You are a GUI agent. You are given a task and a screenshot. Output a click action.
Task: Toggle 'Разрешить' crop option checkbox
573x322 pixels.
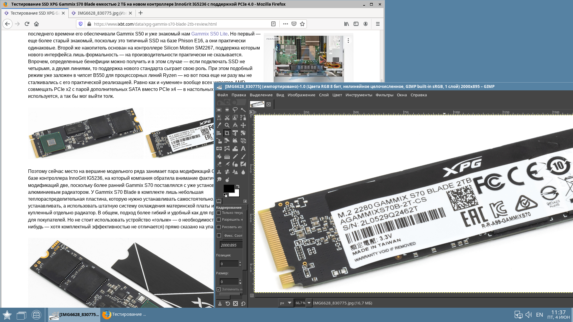pyautogui.click(x=219, y=219)
